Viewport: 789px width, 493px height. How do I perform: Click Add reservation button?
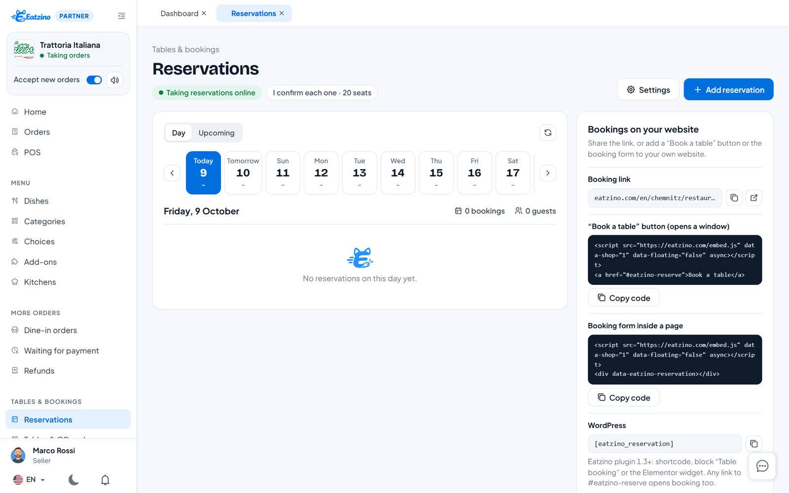point(728,89)
